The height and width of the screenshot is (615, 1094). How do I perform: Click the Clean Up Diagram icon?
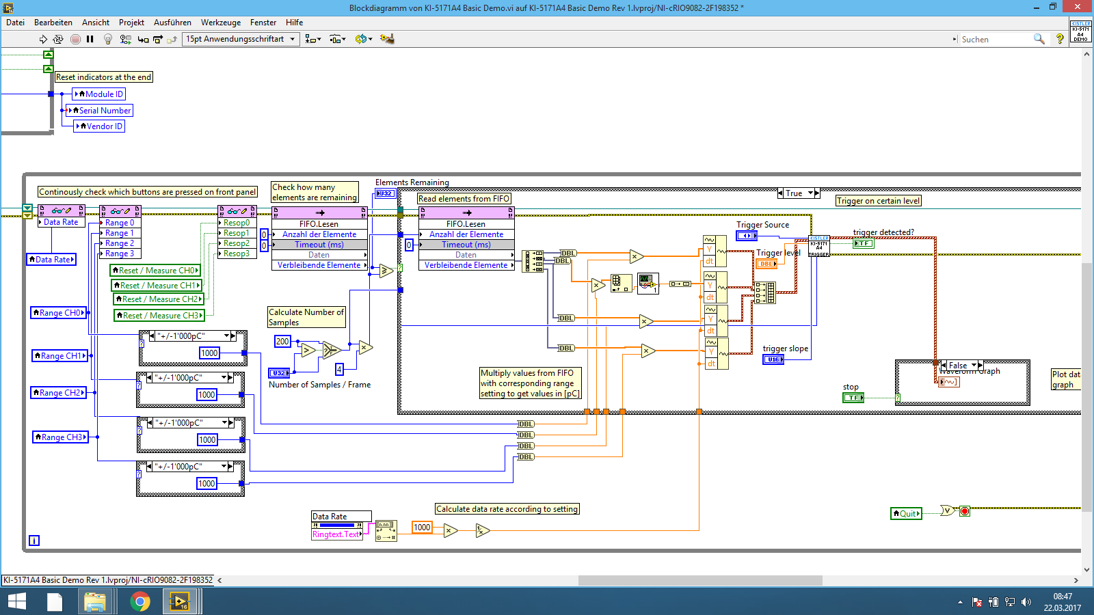tap(387, 39)
